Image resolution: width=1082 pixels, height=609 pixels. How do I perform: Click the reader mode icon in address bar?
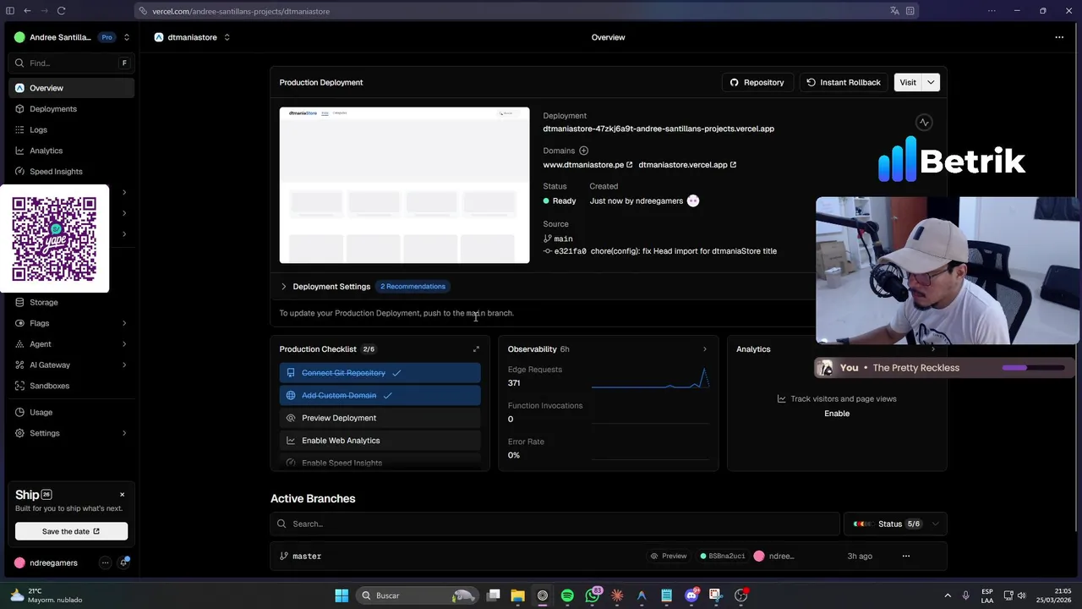pos(910,11)
